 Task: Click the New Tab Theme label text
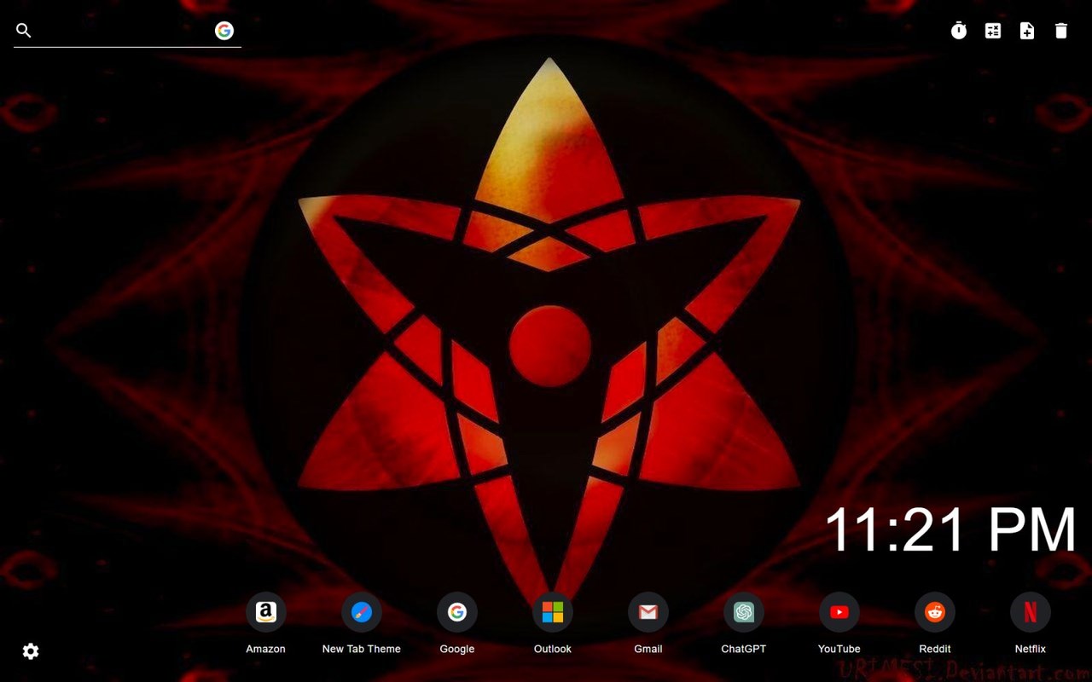tap(362, 649)
